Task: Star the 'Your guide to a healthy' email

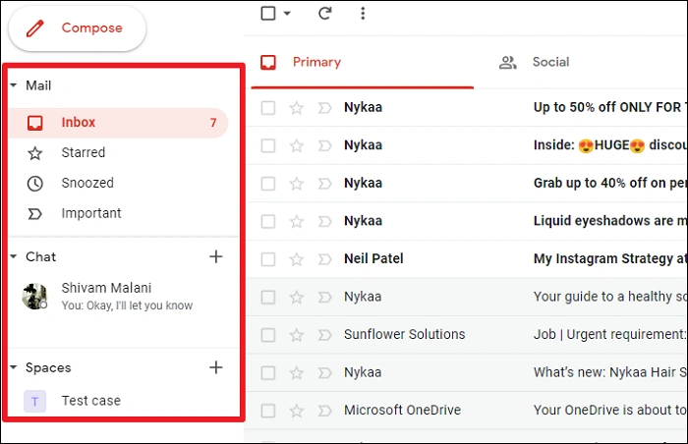Action: (x=297, y=297)
